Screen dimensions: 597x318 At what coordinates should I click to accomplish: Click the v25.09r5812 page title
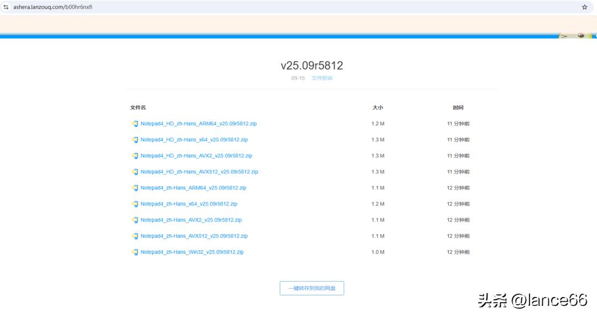tap(312, 66)
